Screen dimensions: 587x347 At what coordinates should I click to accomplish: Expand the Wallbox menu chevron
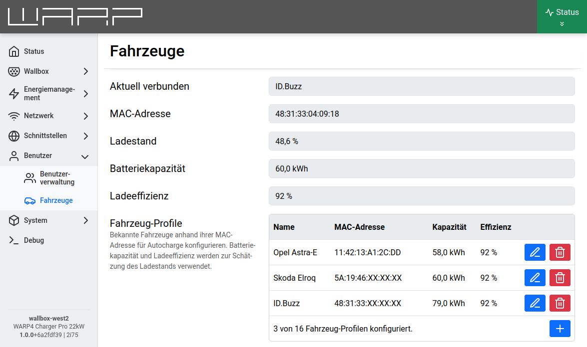86,71
